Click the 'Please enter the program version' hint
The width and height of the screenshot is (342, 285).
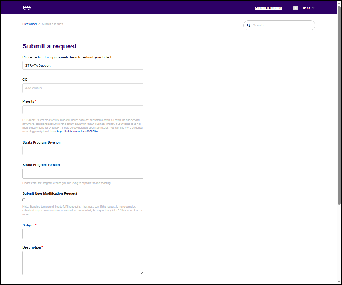[x=66, y=183]
